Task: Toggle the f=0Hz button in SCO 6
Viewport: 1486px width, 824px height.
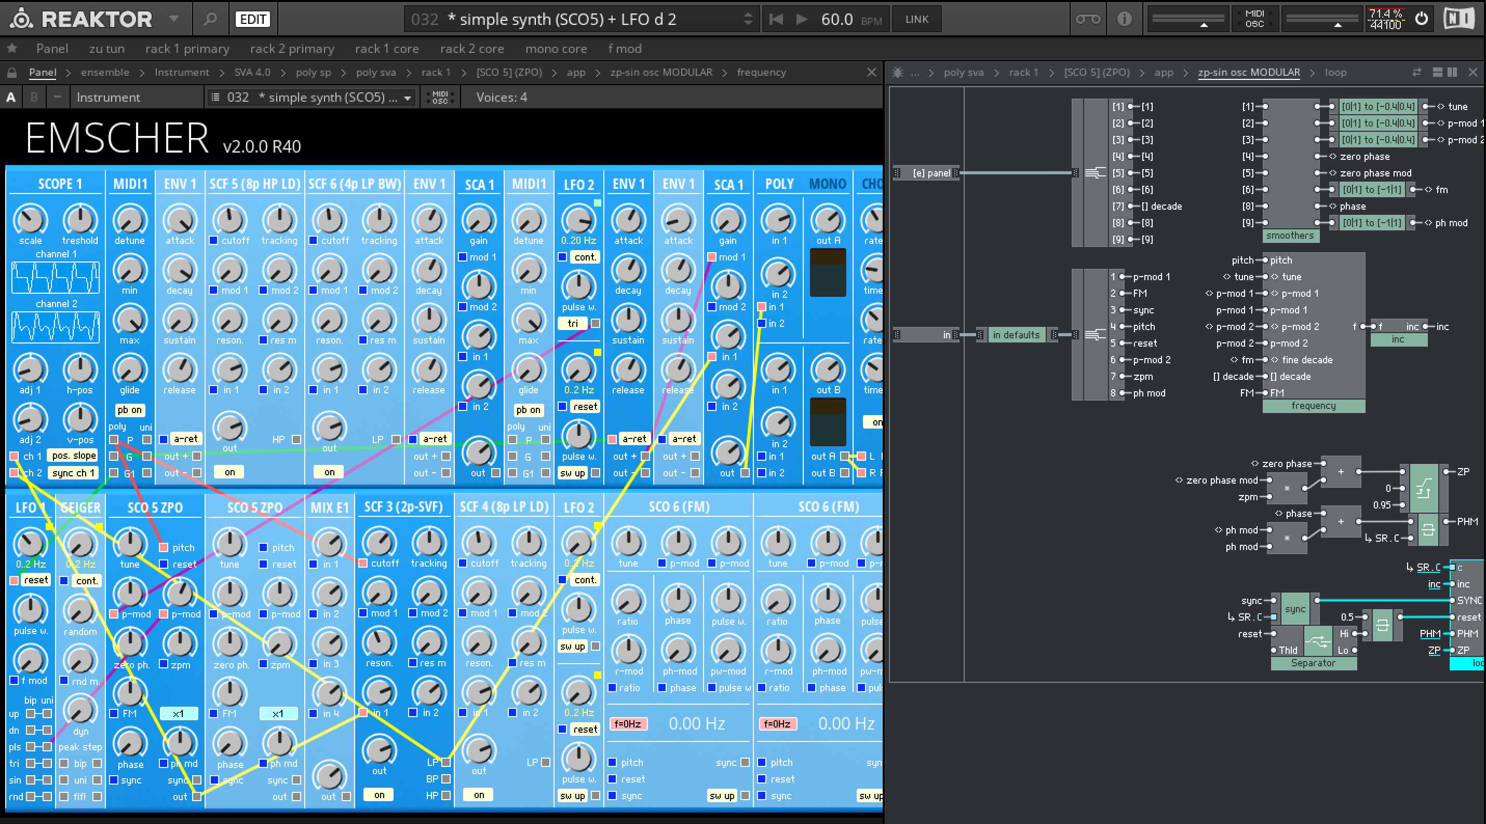Action: coord(628,724)
